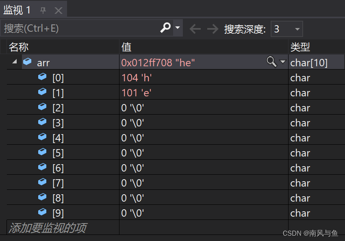Select the [6] element name
345x241 pixels.
pos(58,168)
